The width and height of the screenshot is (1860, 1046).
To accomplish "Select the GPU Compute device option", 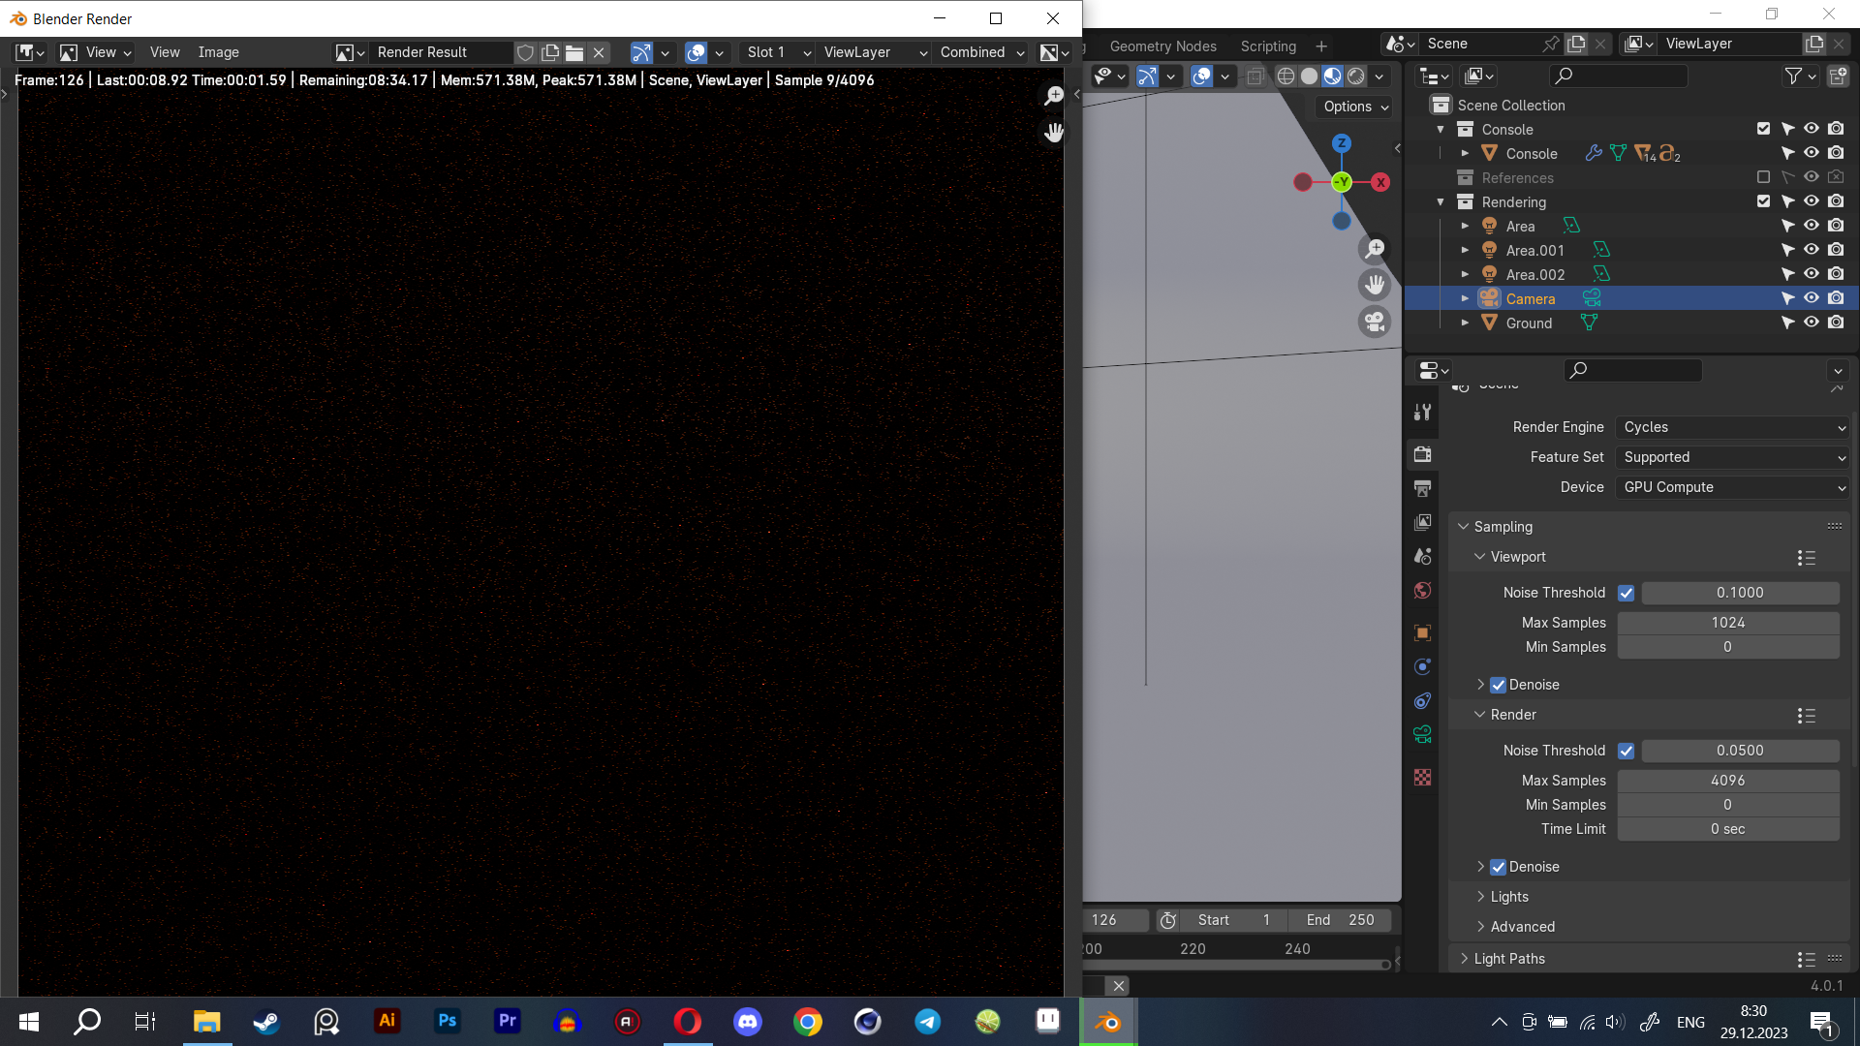I will point(1729,486).
